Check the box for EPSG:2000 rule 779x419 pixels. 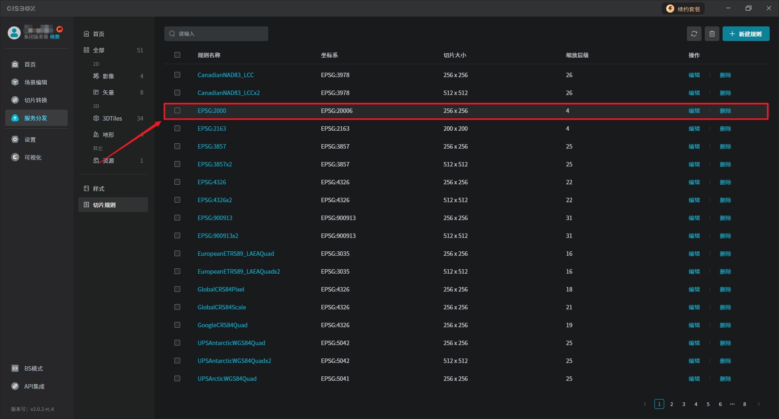coord(177,110)
